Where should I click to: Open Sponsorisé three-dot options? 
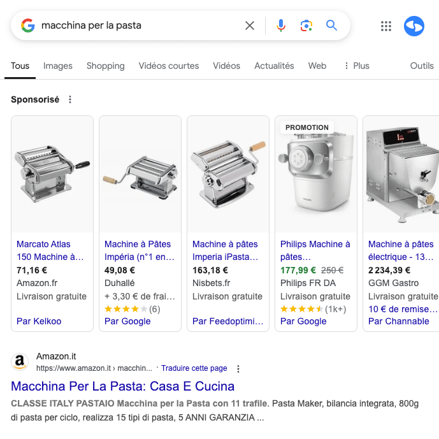[x=70, y=99]
